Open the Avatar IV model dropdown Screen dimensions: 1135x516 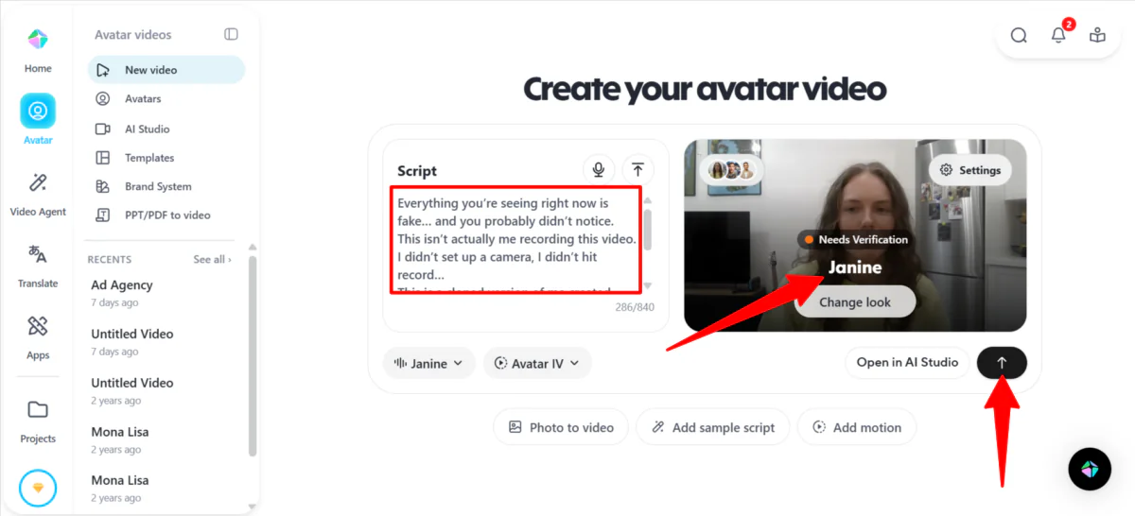tap(537, 363)
